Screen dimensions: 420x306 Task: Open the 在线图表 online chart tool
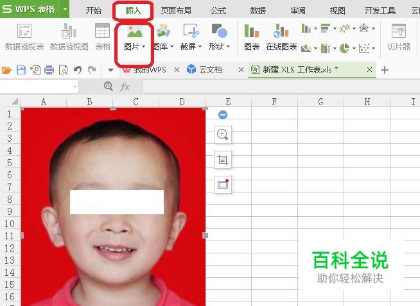[x=281, y=37]
